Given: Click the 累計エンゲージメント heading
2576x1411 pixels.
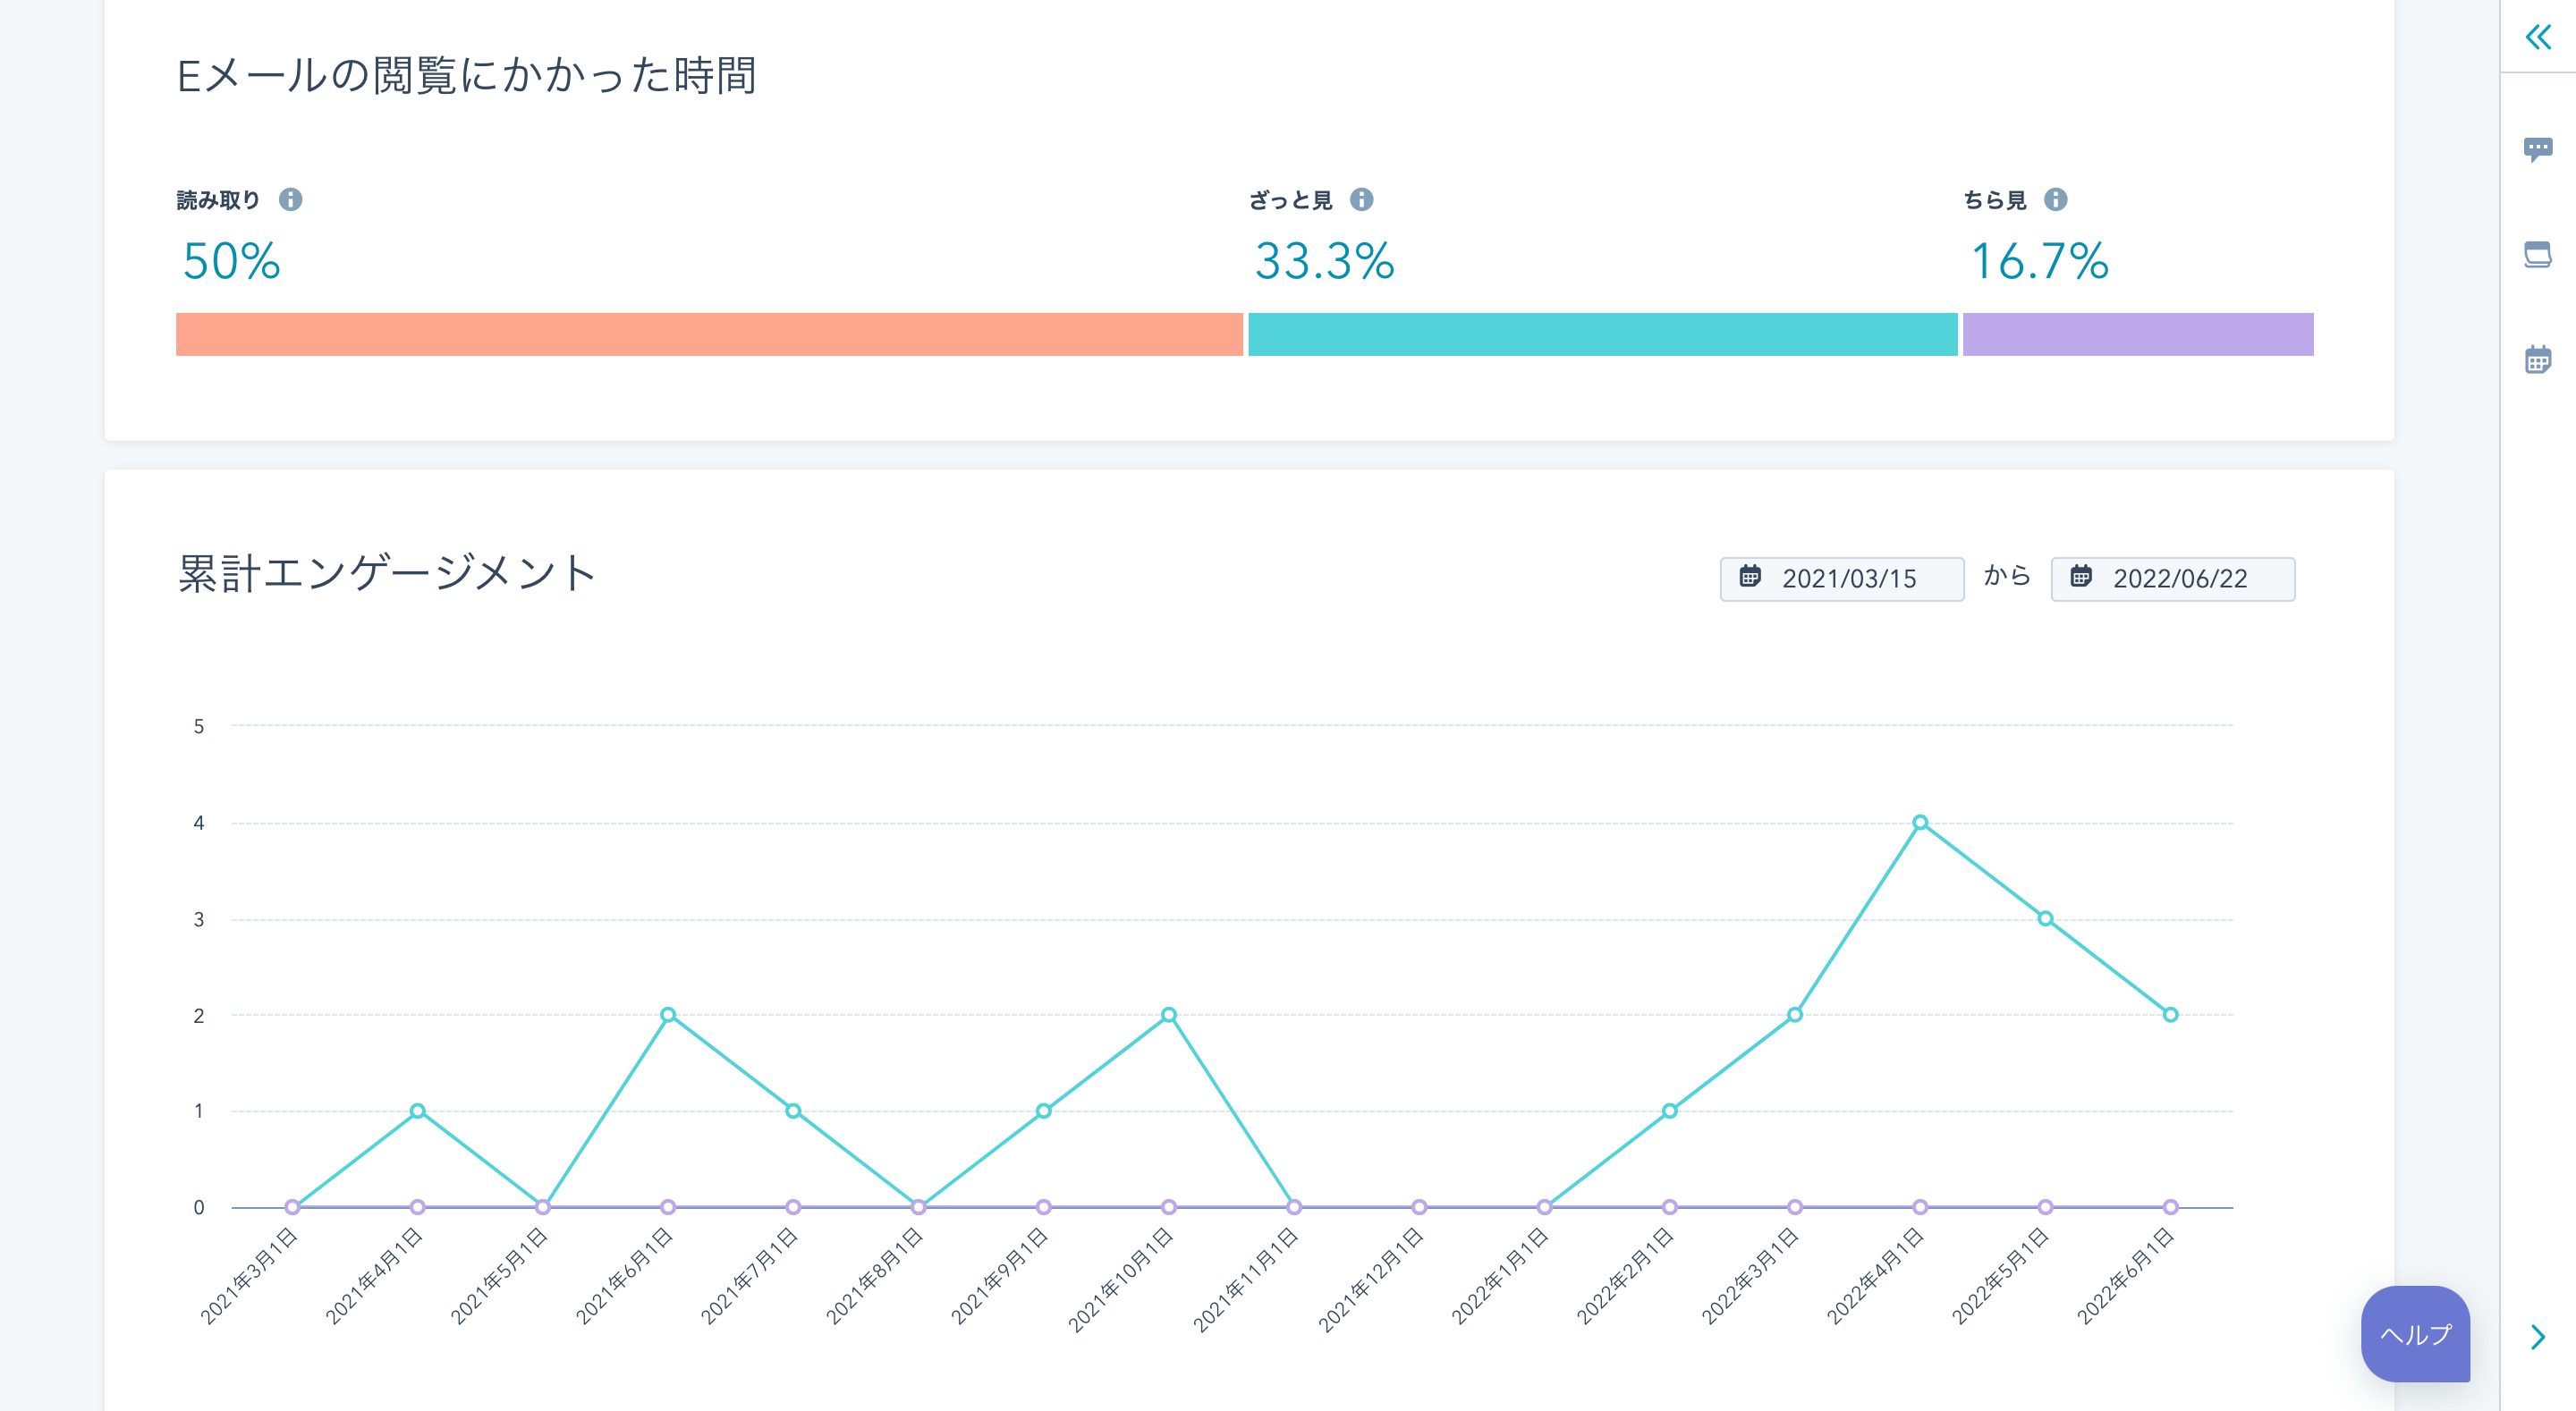Looking at the screenshot, I should [387, 574].
